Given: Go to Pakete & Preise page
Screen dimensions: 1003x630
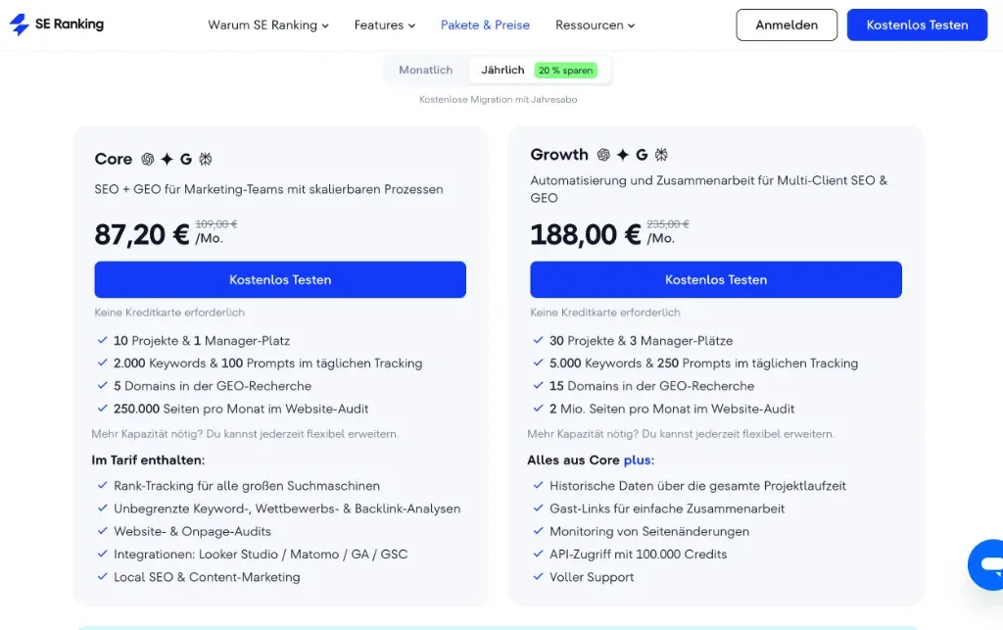Looking at the screenshot, I should (x=485, y=25).
